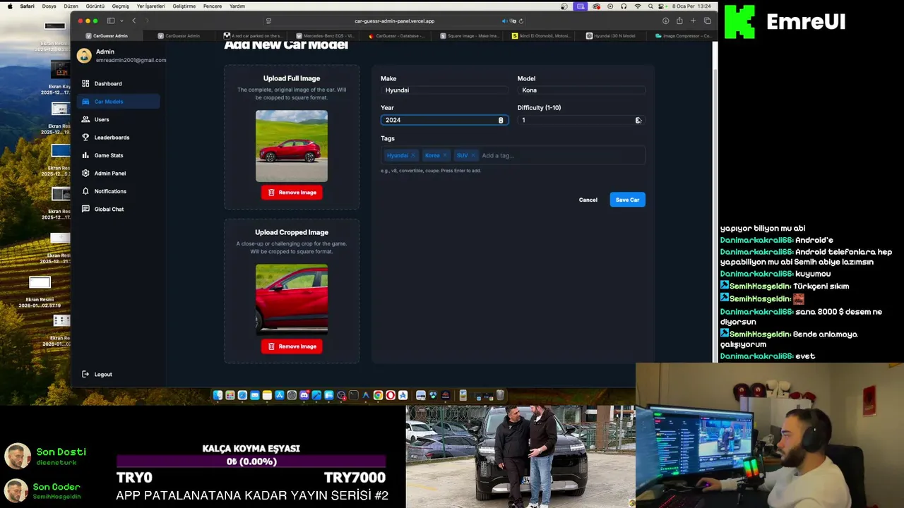Go back with Safari's back arrow
The image size is (904, 508).
pyautogui.click(x=134, y=21)
